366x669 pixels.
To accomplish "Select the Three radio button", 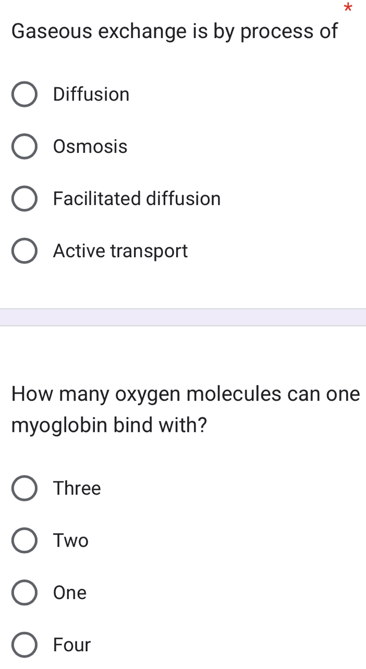I will point(25,488).
